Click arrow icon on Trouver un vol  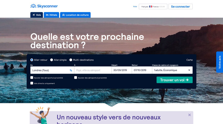click(x=187, y=80)
